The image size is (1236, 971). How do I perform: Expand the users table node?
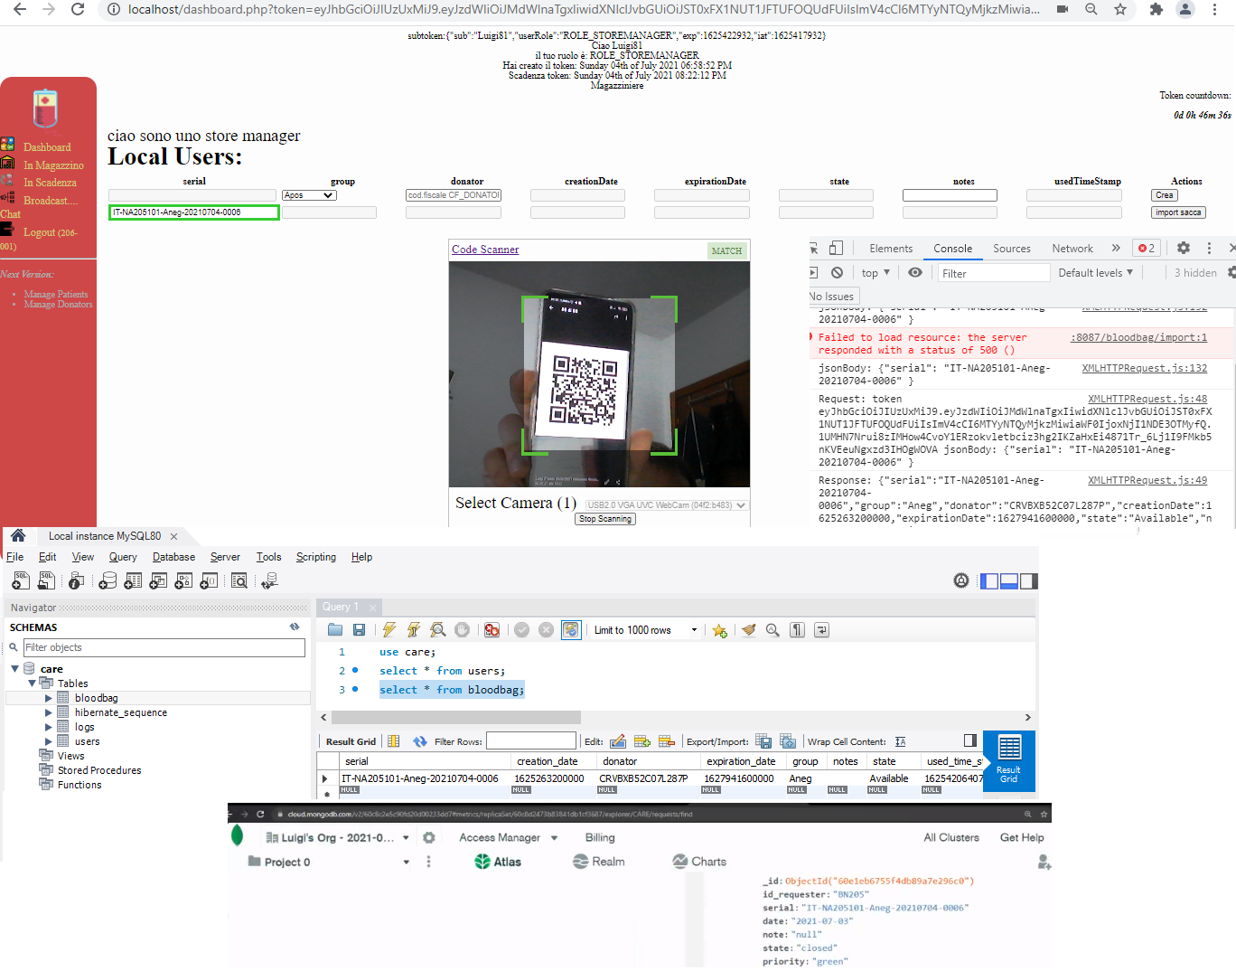point(49,741)
